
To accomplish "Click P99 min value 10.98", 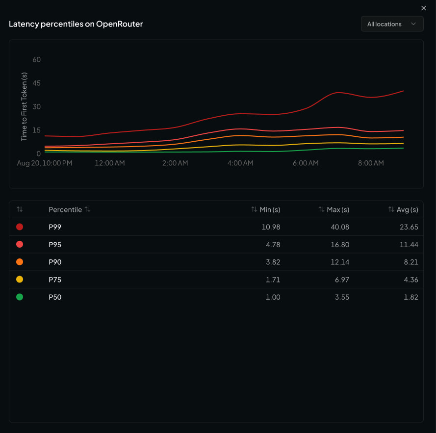I will click(x=271, y=227).
